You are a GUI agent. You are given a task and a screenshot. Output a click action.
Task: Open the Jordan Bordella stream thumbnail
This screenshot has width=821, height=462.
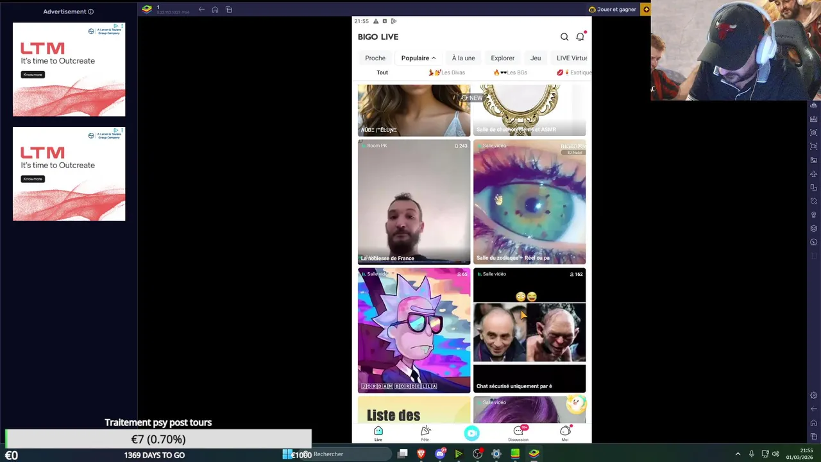click(414, 330)
